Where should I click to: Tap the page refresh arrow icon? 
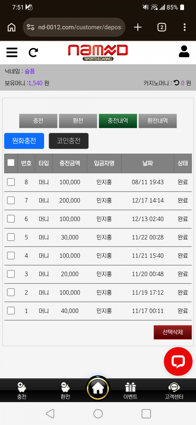(x=33, y=52)
